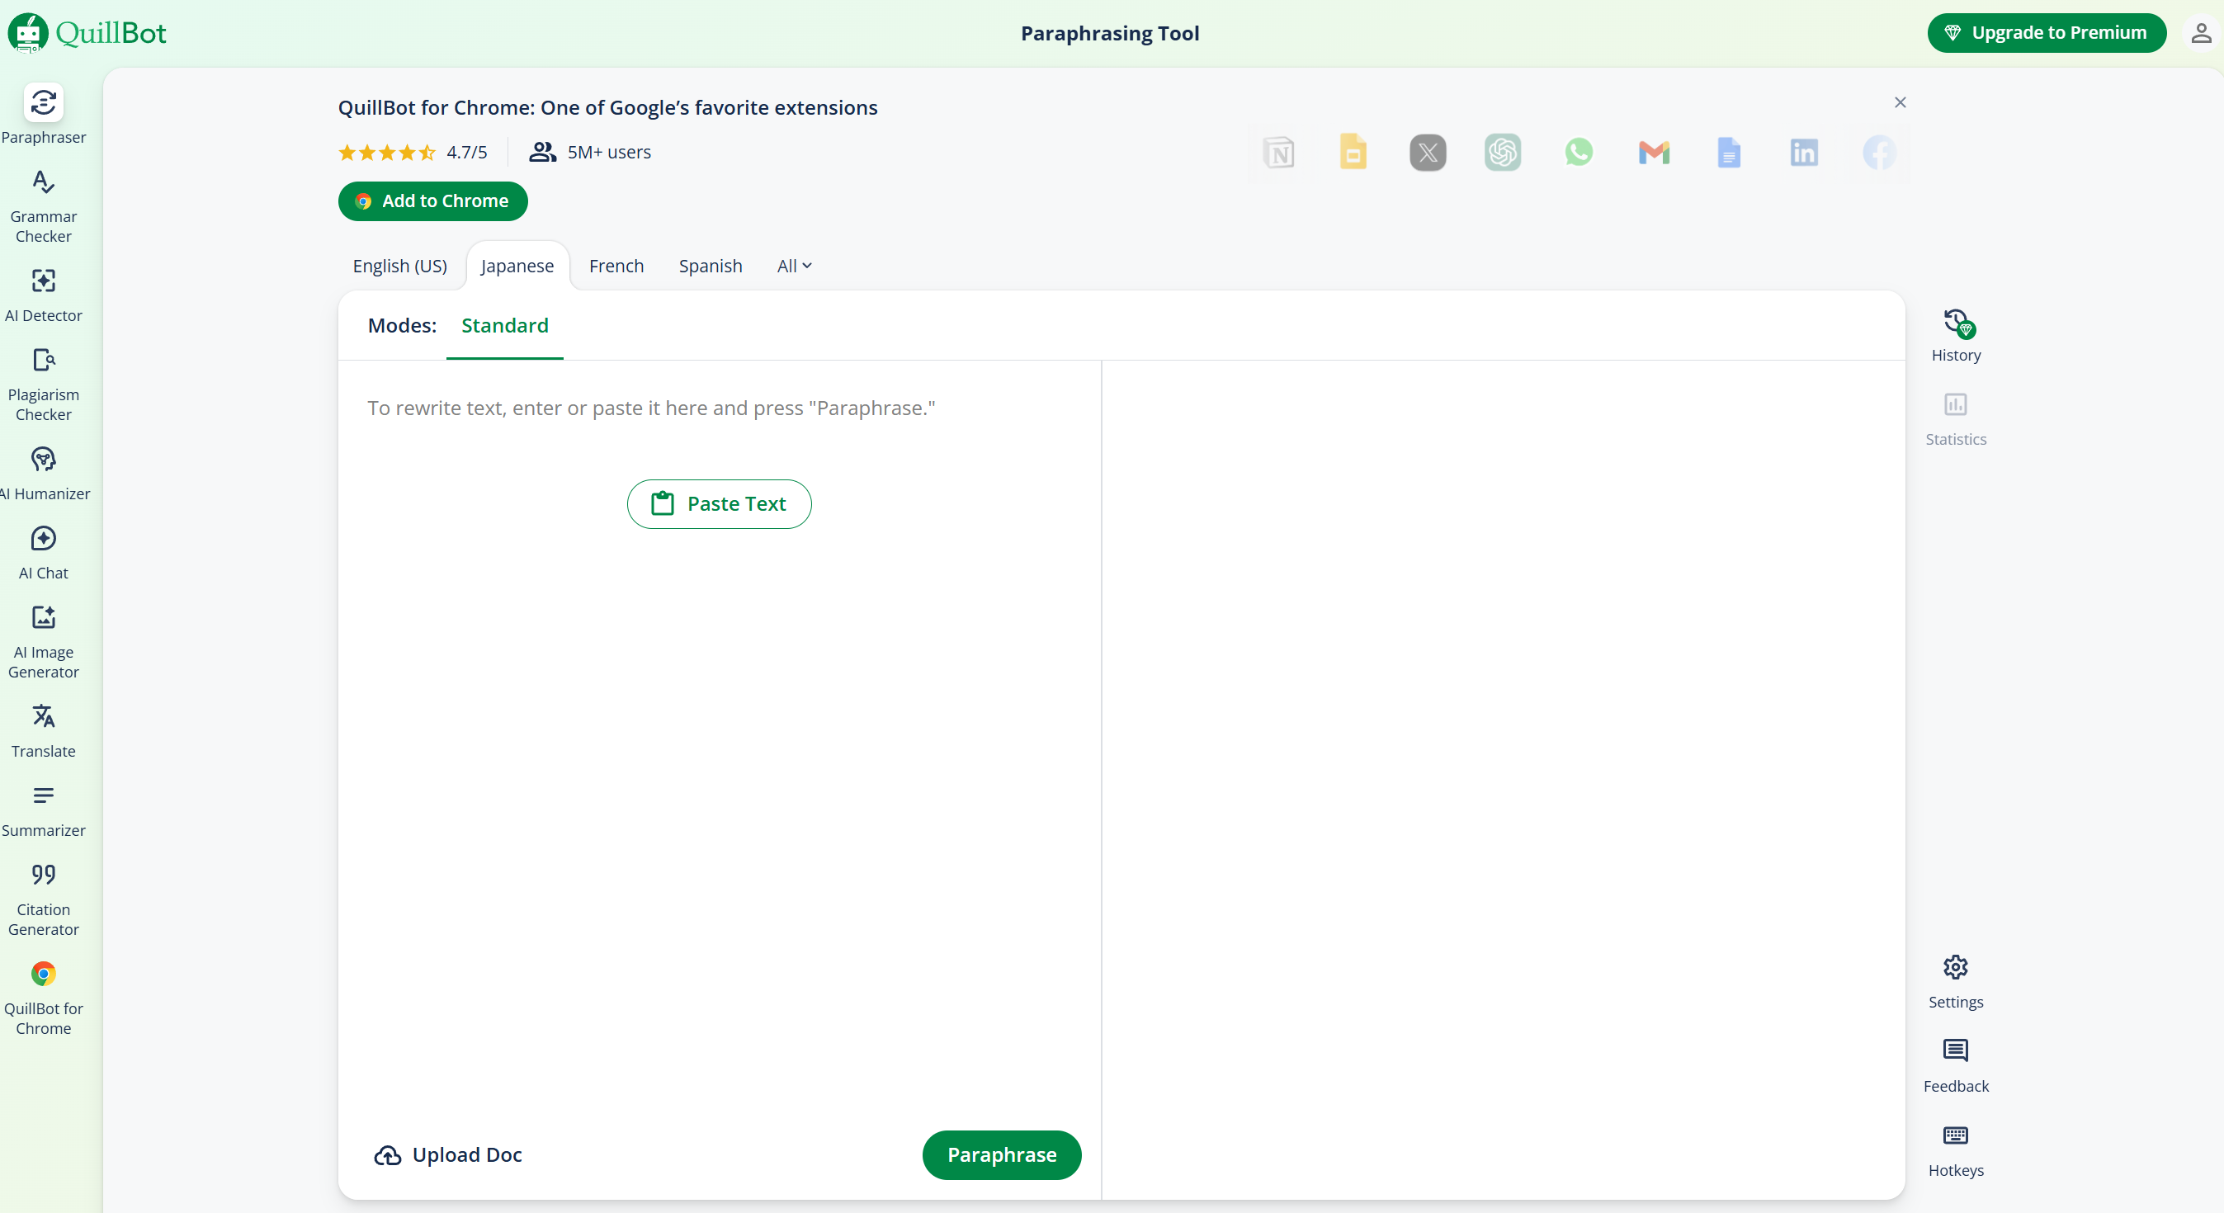The image size is (2224, 1213).
Task: Click Upload Doc link
Action: (x=447, y=1154)
